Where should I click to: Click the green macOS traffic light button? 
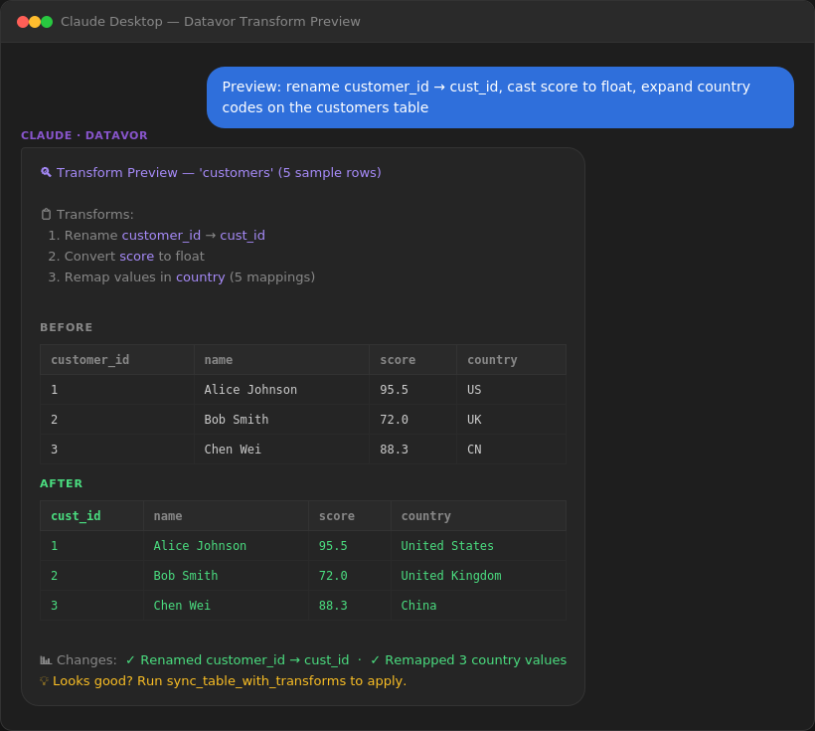(47, 20)
